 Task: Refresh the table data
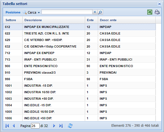(x=70, y=125)
